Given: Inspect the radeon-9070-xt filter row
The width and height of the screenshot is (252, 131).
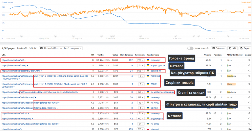Looking at the screenshot, I should tap(249, 108).
